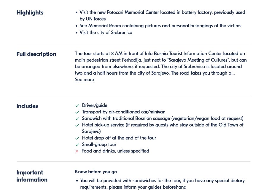Viewport: 272px width, 194px height.
Task: Select the Full description heading
Action: click(36, 54)
